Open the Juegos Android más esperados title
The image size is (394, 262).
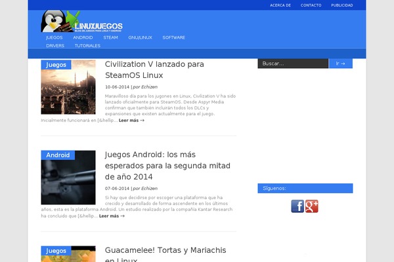(167, 166)
